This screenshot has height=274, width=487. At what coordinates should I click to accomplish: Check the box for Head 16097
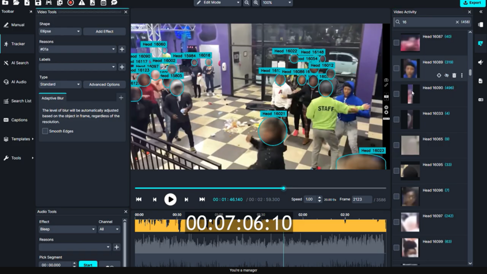click(x=396, y=222)
